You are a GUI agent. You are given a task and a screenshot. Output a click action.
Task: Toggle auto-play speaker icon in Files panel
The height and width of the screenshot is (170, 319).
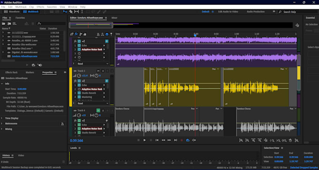[x=40, y=65]
